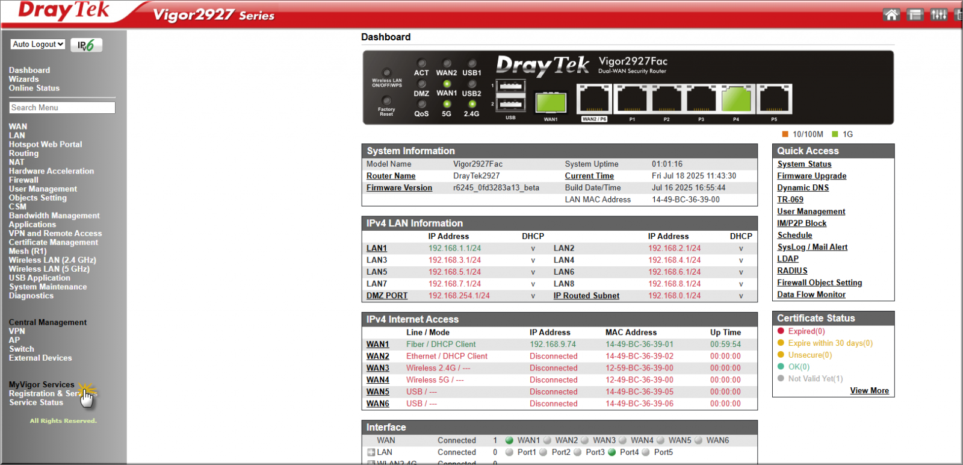Open the Auto Logout dropdown
The height and width of the screenshot is (465, 963).
click(x=38, y=45)
